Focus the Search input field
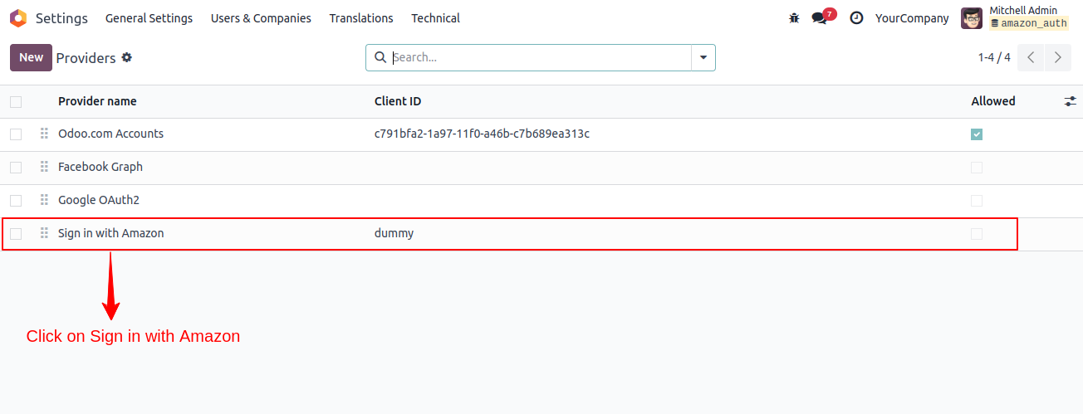This screenshot has height=414, width=1083. [x=539, y=57]
